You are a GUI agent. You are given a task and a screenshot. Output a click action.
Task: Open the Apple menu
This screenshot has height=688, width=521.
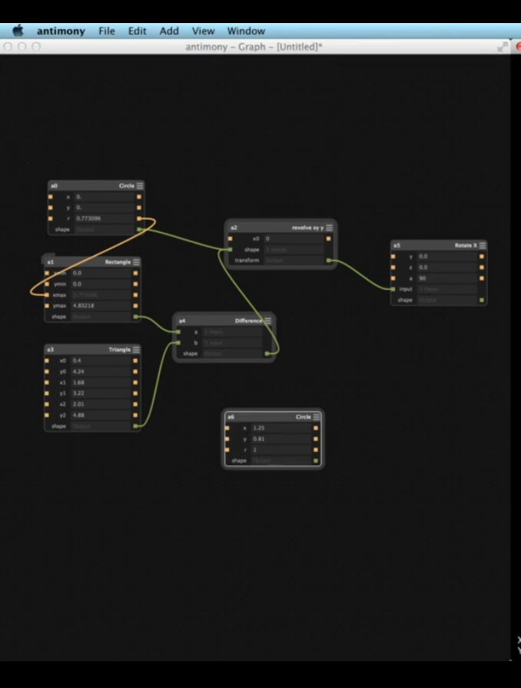tap(18, 31)
